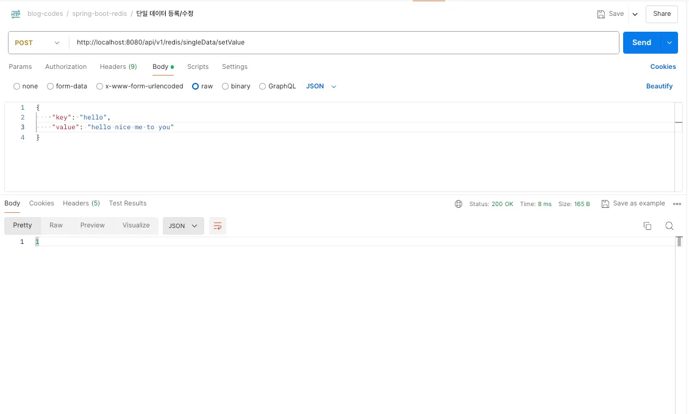Viewport: 689px width, 414px height.
Task: Switch response view to Preview
Action: click(92, 226)
